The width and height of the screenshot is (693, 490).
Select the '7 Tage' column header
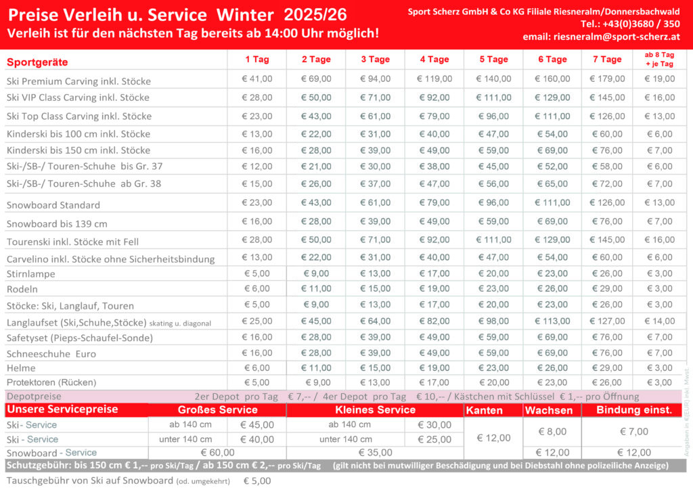[x=606, y=60]
